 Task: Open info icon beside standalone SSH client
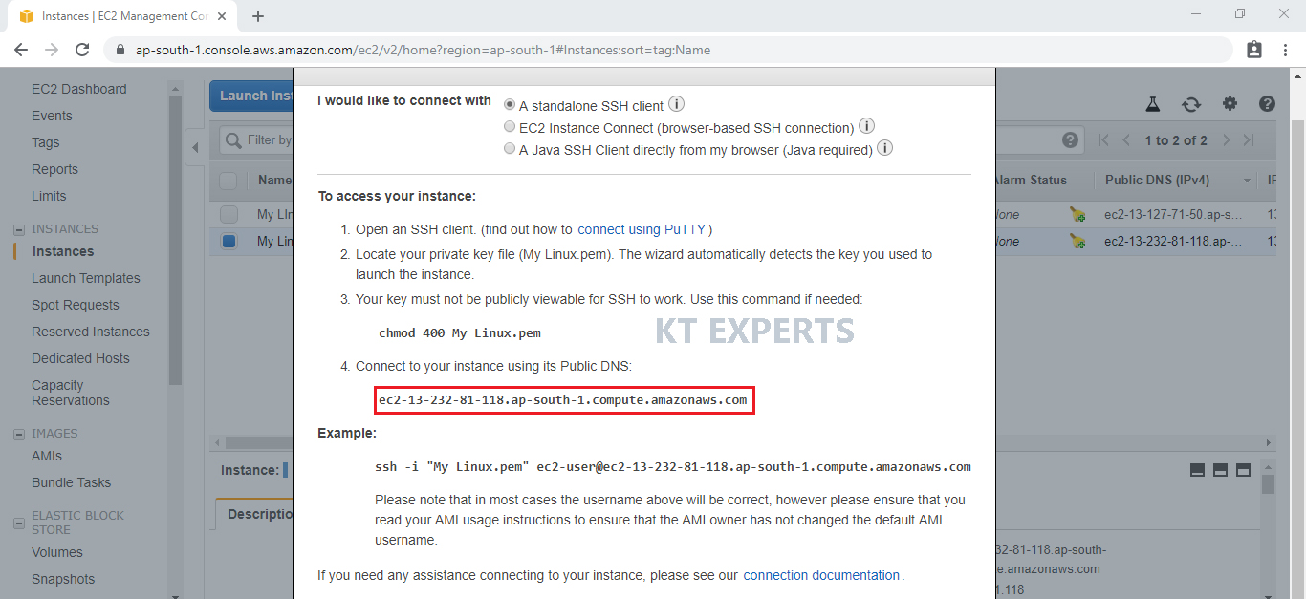[x=676, y=104]
